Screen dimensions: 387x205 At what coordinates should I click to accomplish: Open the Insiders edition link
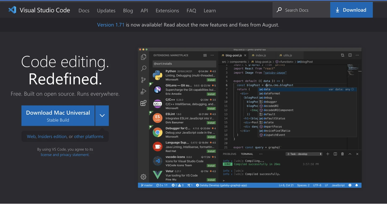pos(52,136)
